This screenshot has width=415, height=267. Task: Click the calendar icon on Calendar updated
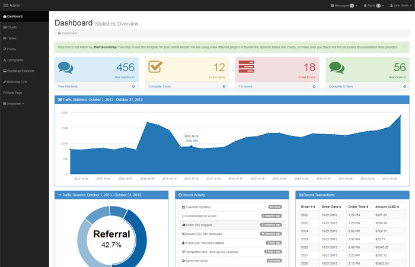(183, 207)
